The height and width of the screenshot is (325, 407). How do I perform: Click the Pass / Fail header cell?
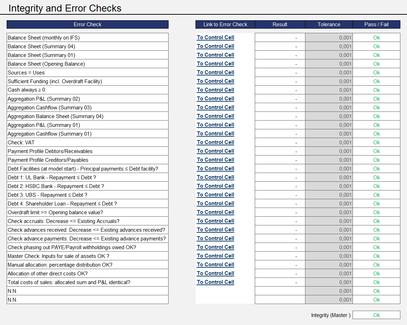(x=376, y=24)
